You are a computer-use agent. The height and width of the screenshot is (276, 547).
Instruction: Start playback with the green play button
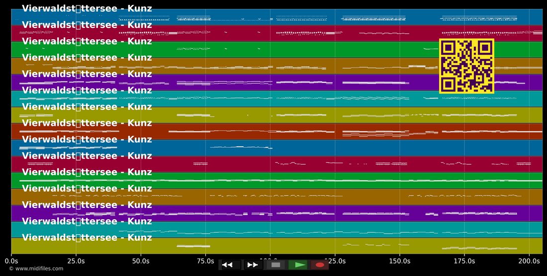298,265
